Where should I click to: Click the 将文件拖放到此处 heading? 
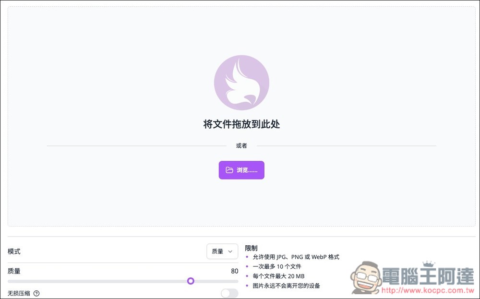pos(241,124)
